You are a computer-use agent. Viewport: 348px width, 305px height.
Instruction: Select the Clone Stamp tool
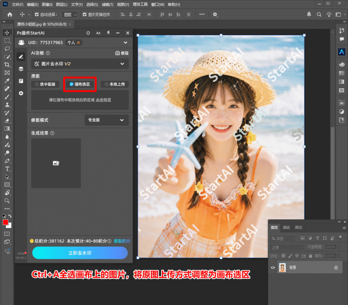(x=7, y=105)
